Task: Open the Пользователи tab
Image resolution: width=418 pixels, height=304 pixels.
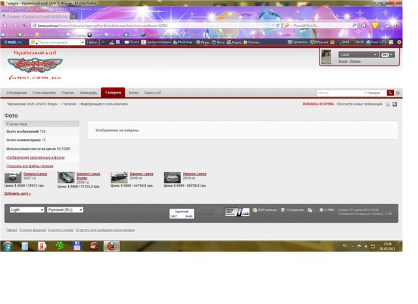Action: [x=44, y=93]
